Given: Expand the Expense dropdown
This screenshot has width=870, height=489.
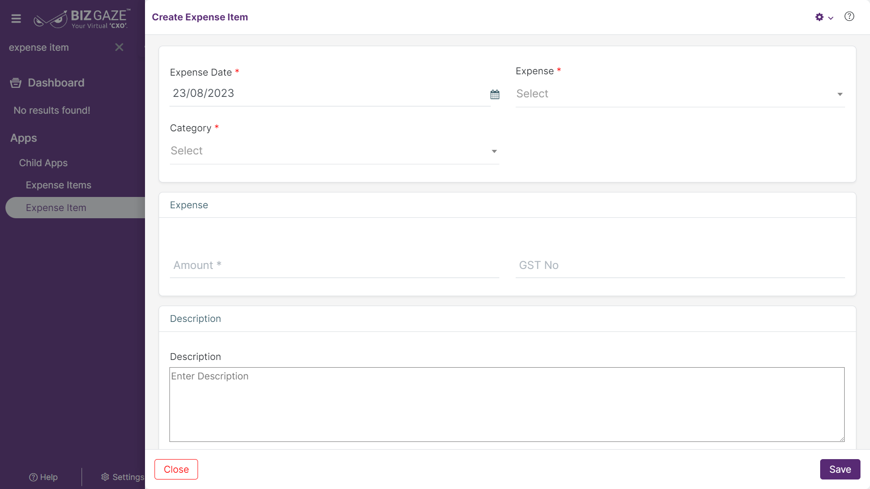Looking at the screenshot, I should 680,94.
